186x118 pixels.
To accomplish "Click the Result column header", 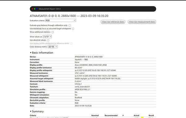I will point(151,116).
